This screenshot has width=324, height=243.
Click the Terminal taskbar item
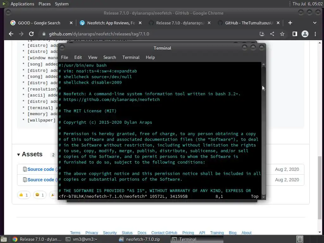pyautogui.click(x=197, y=239)
